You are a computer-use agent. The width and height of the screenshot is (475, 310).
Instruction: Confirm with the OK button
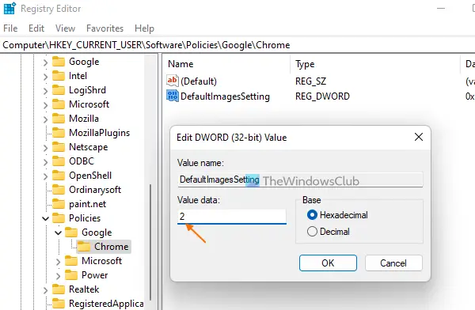(328, 263)
